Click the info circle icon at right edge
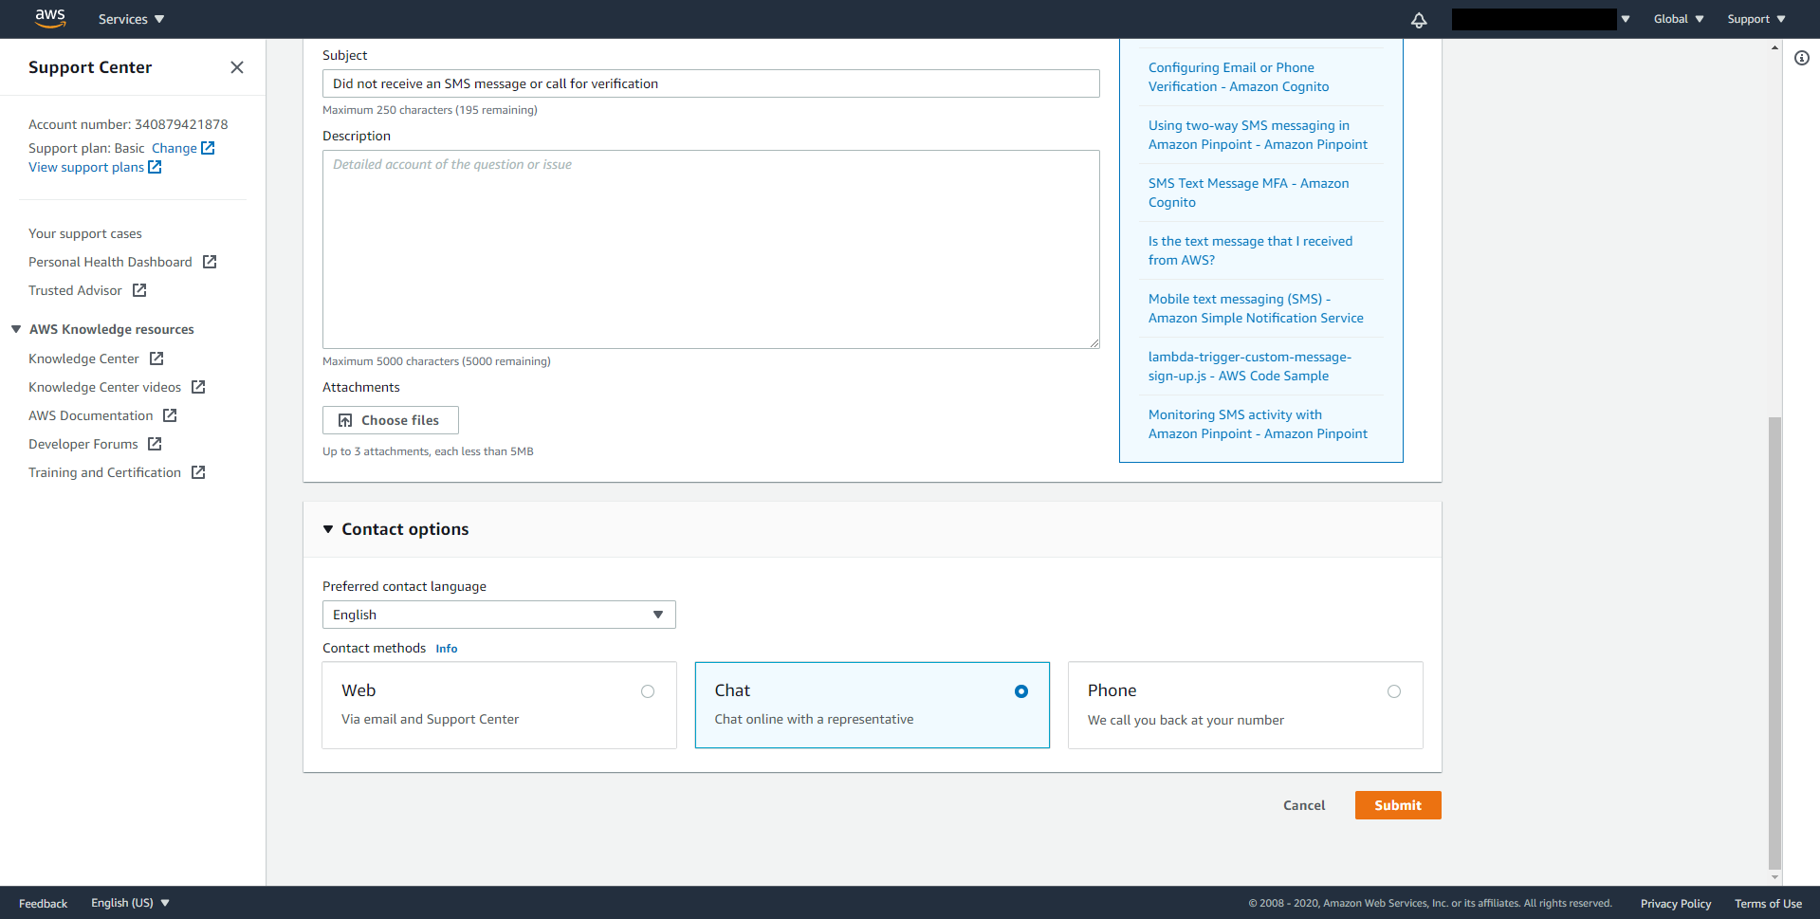This screenshot has height=919, width=1820. pyautogui.click(x=1802, y=58)
